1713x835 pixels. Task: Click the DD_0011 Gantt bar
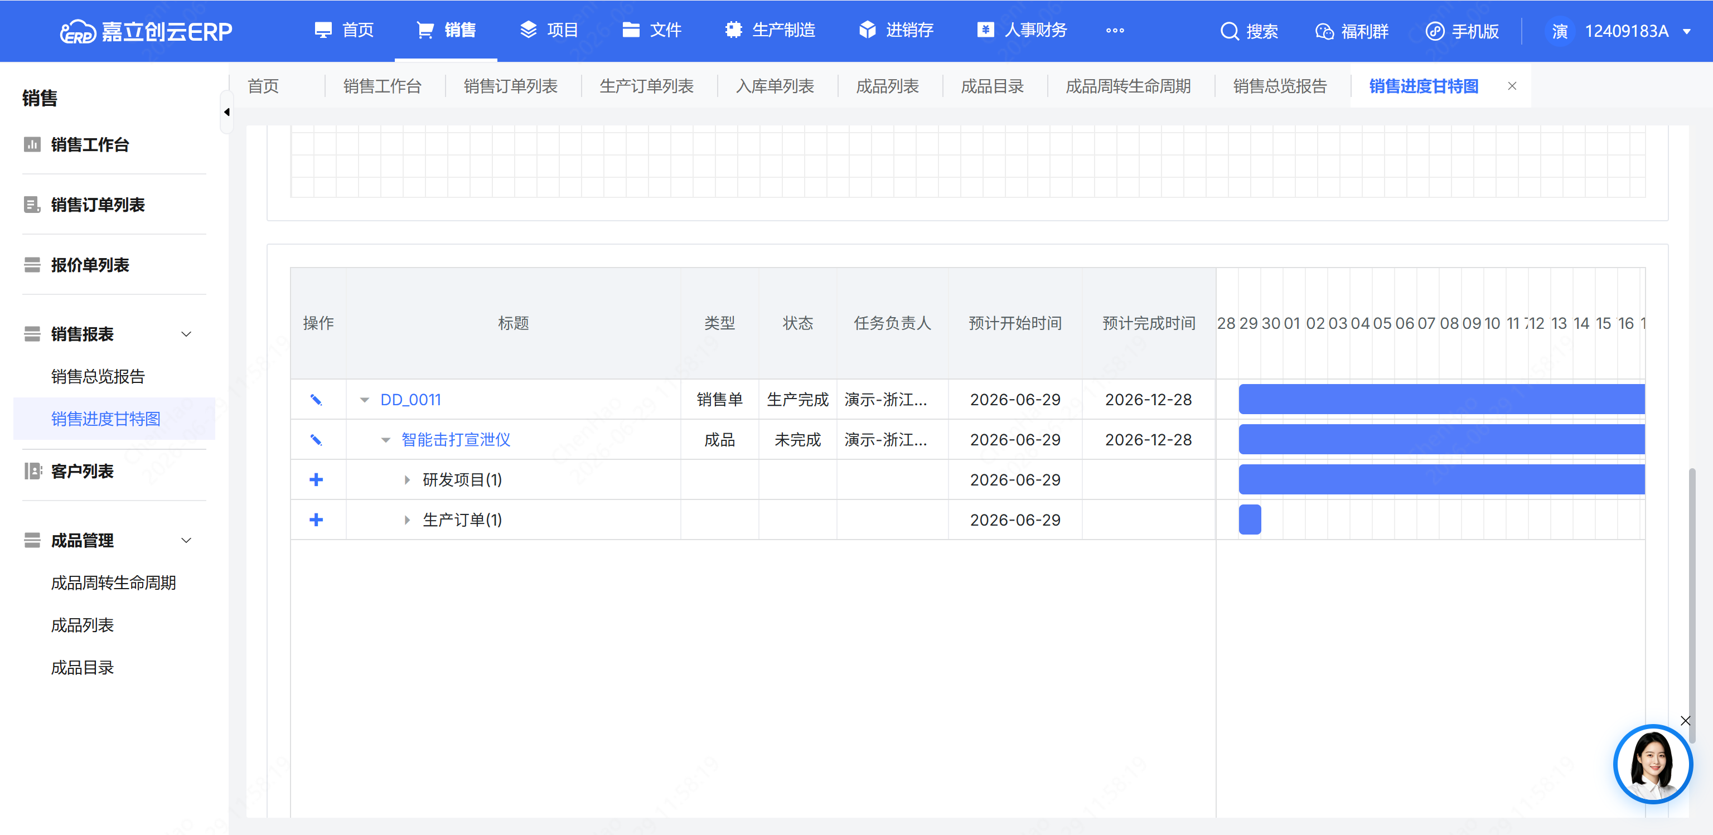tap(1441, 399)
